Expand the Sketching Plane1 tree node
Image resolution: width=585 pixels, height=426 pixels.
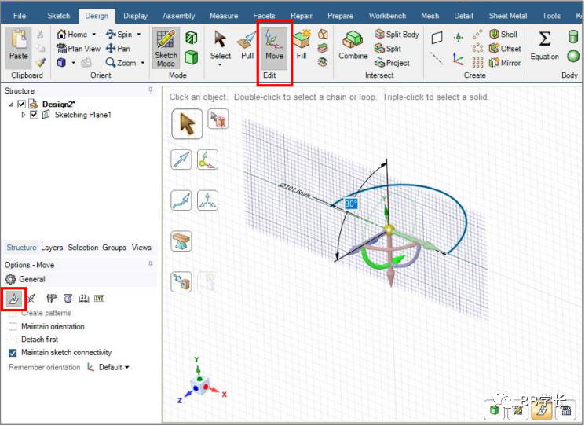[x=24, y=115]
